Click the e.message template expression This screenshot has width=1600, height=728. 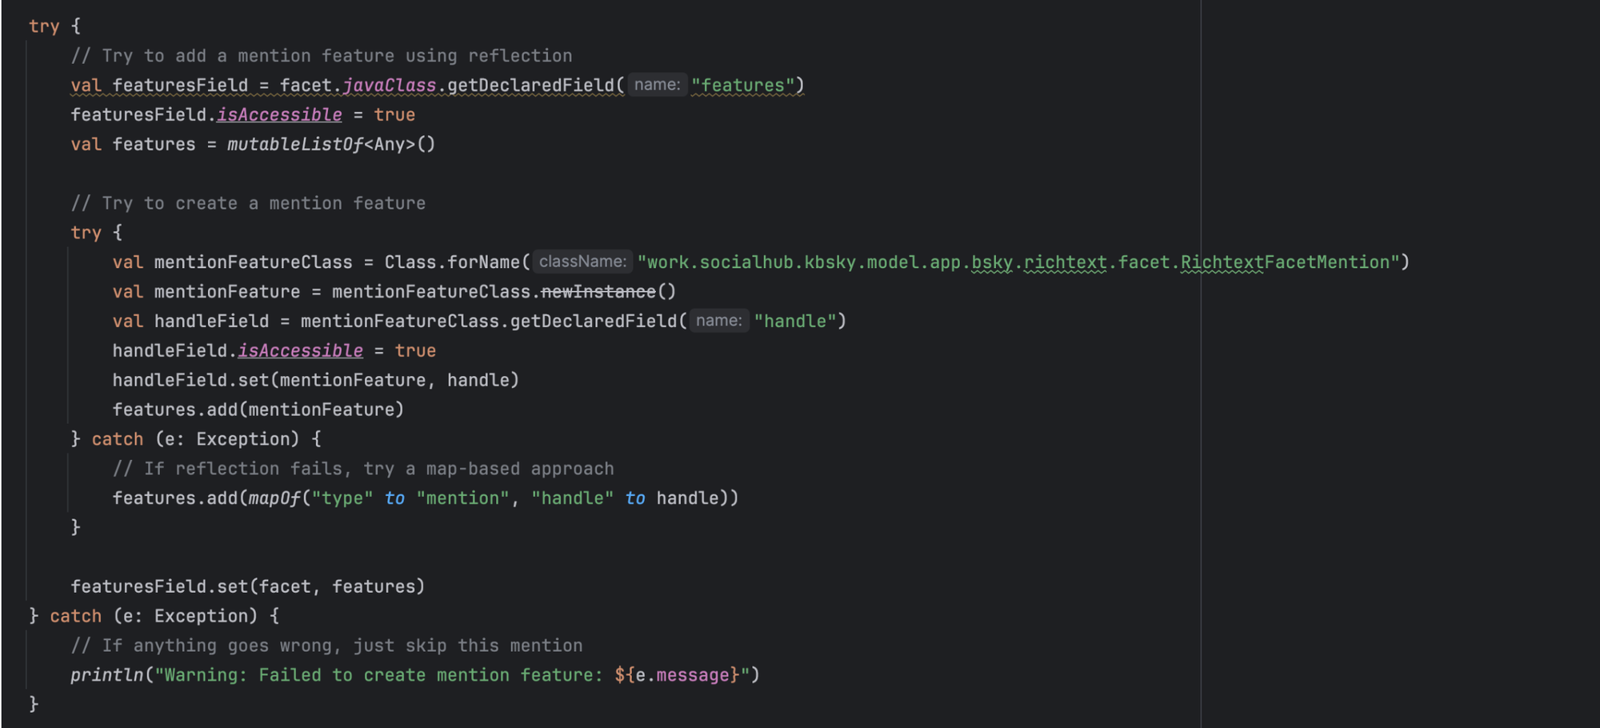677,675
